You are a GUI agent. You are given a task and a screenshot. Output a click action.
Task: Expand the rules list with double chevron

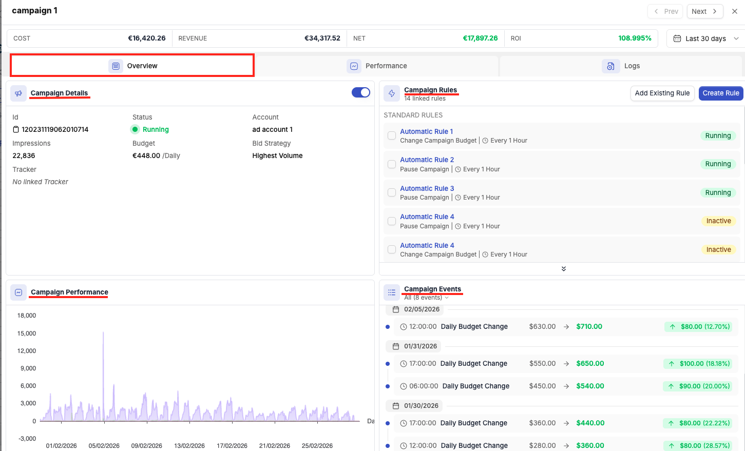click(x=563, y=269)
